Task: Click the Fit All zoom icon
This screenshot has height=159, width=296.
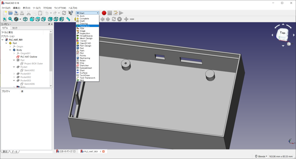Action: click(x=4, y=19)
